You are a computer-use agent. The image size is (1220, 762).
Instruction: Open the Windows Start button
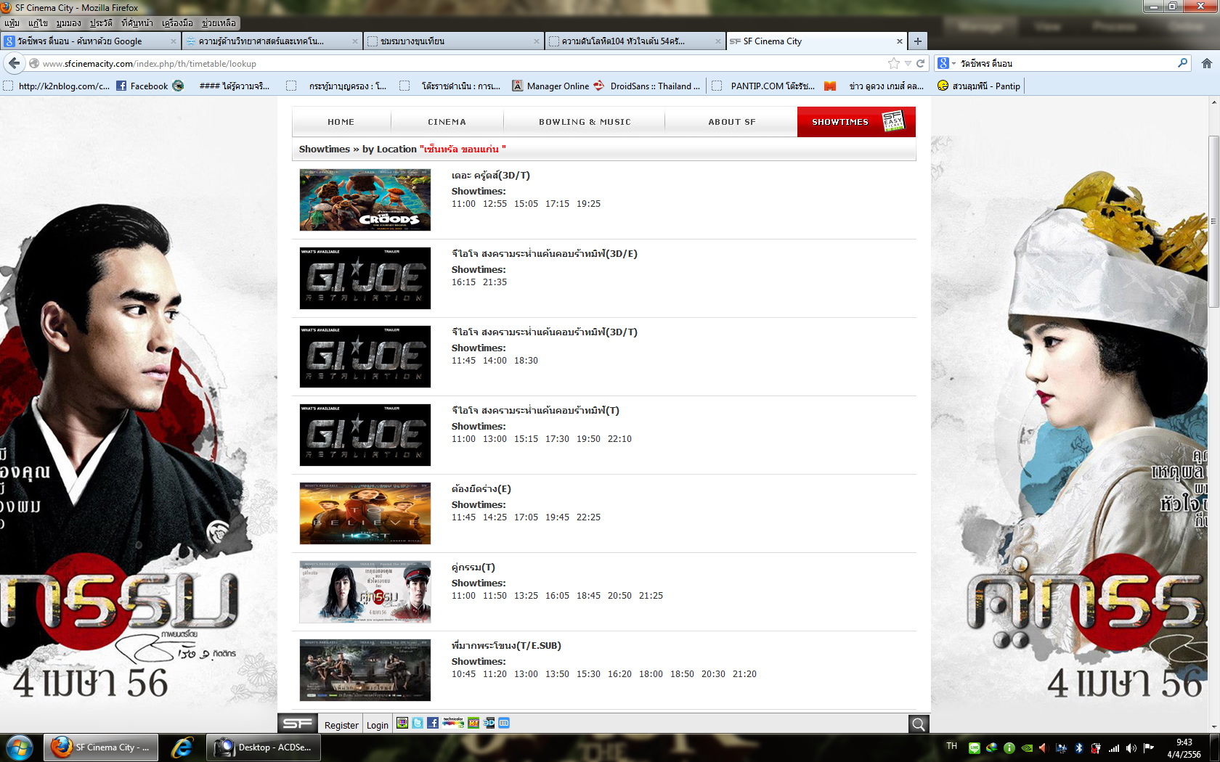coord(20,747)
